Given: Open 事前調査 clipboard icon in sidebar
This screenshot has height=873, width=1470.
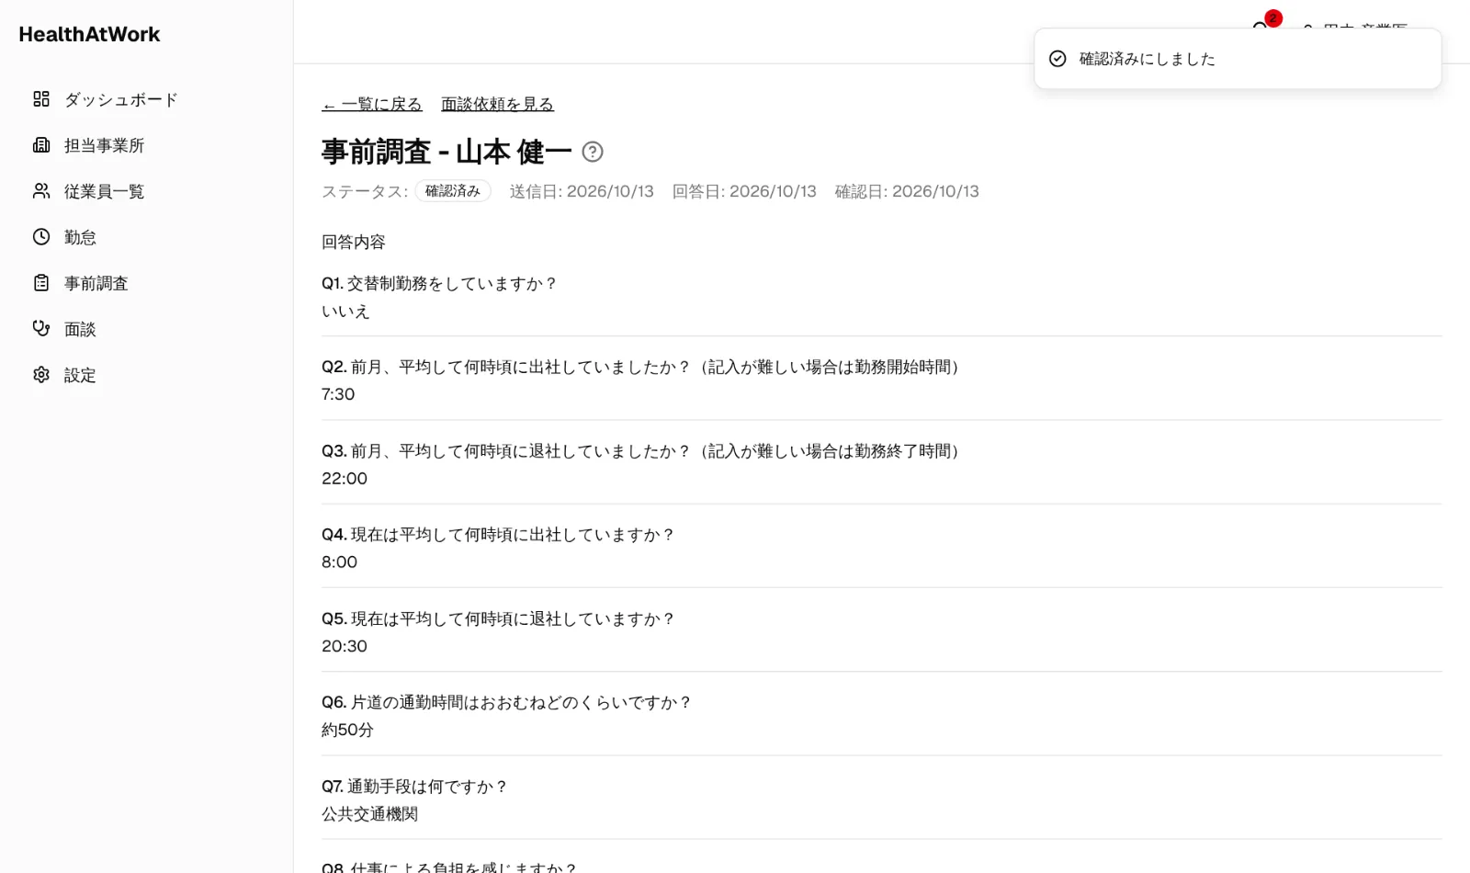Looking at the screenshot, I should coord(41,283).
